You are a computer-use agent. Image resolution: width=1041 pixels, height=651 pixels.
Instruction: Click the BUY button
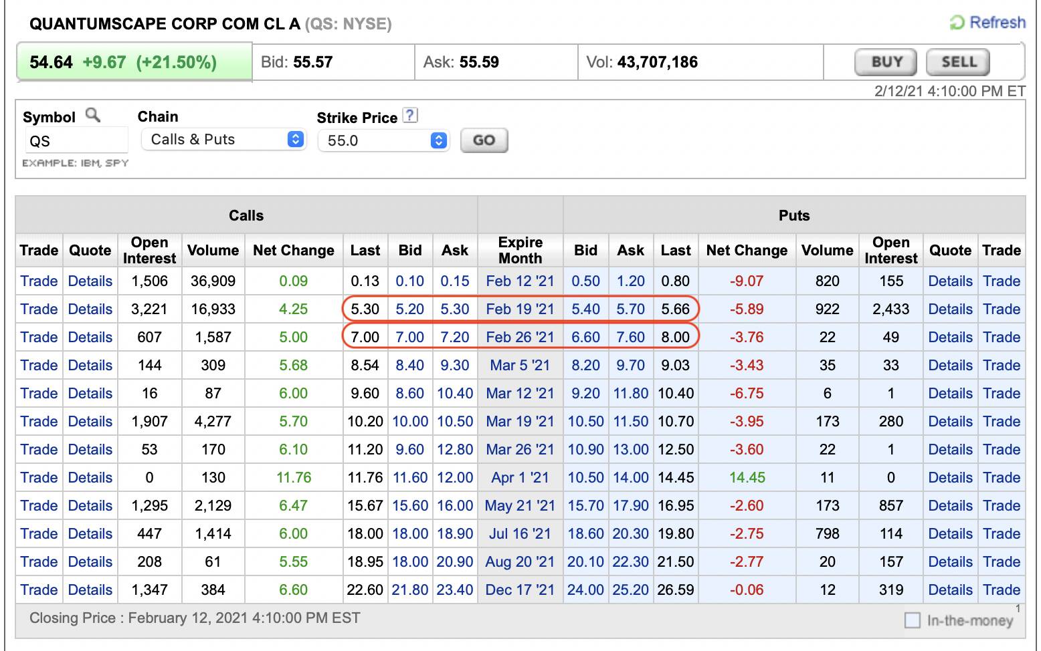(x=887, y=62)
